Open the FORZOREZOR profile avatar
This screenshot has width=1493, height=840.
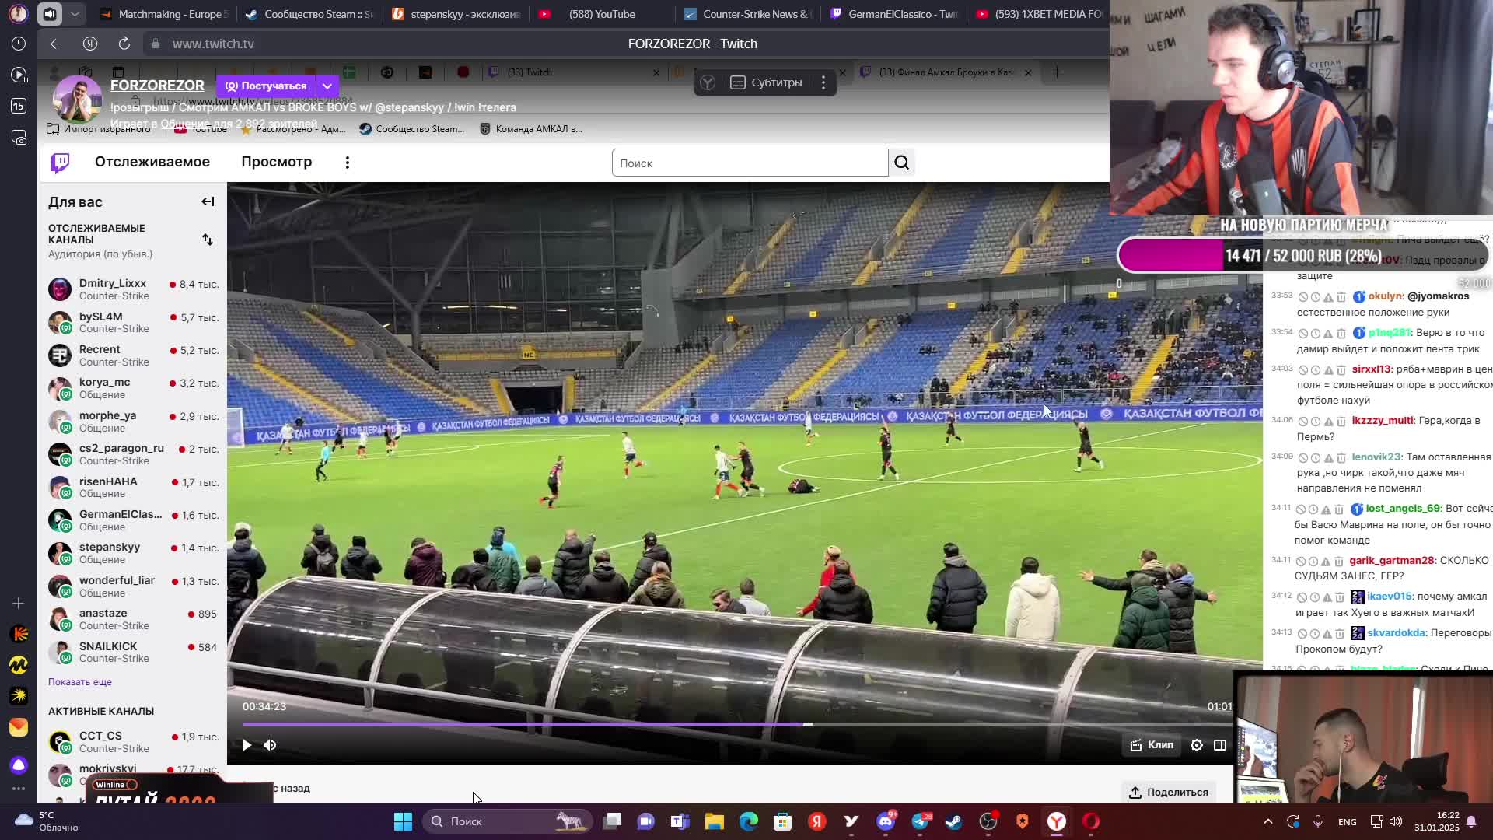click(77, 100)
